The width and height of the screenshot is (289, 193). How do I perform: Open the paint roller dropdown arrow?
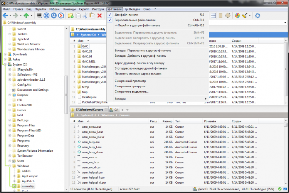[x=250, y=16]
